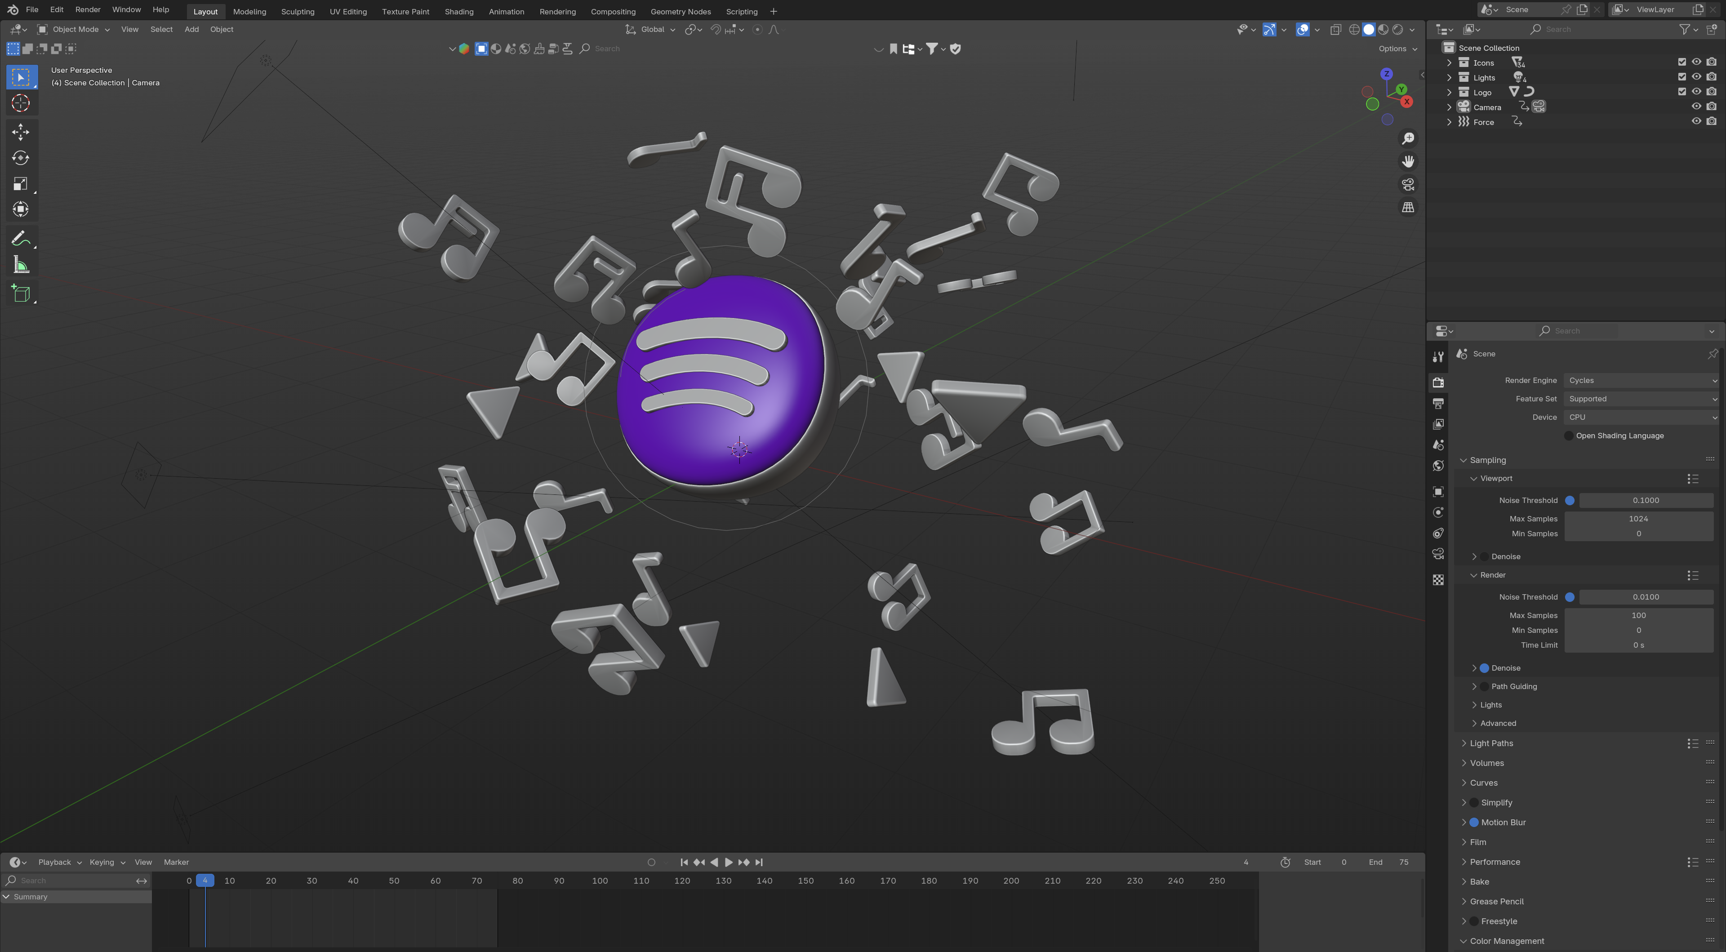
Task: Add a new workspace tab
Action: pyautogui.click(x=773, y=11)
